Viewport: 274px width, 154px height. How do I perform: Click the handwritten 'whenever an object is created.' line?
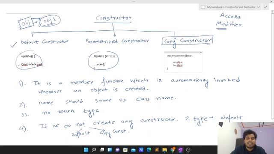point(93,90)
